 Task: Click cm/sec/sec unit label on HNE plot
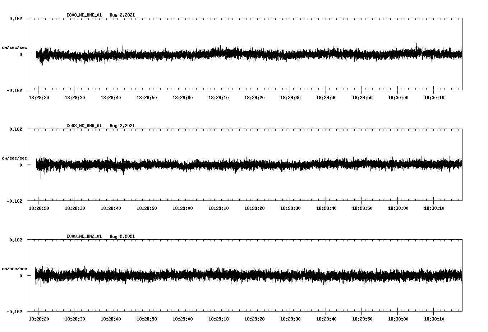14,47
